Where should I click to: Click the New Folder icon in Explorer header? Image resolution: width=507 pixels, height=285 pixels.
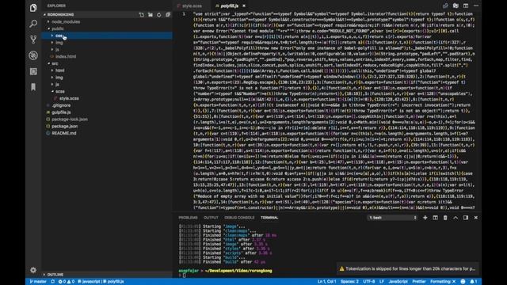(151, 14)
